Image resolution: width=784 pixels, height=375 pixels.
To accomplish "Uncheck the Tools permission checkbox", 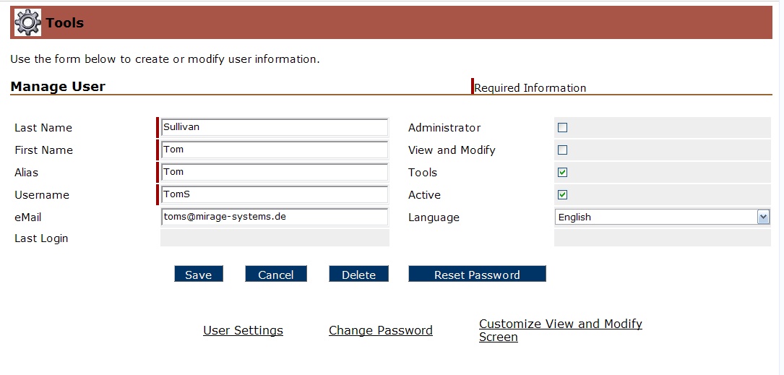I will 563,173.
